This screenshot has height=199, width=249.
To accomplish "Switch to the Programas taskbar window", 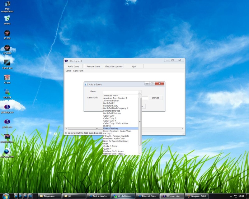I will (x=49, y=196).
